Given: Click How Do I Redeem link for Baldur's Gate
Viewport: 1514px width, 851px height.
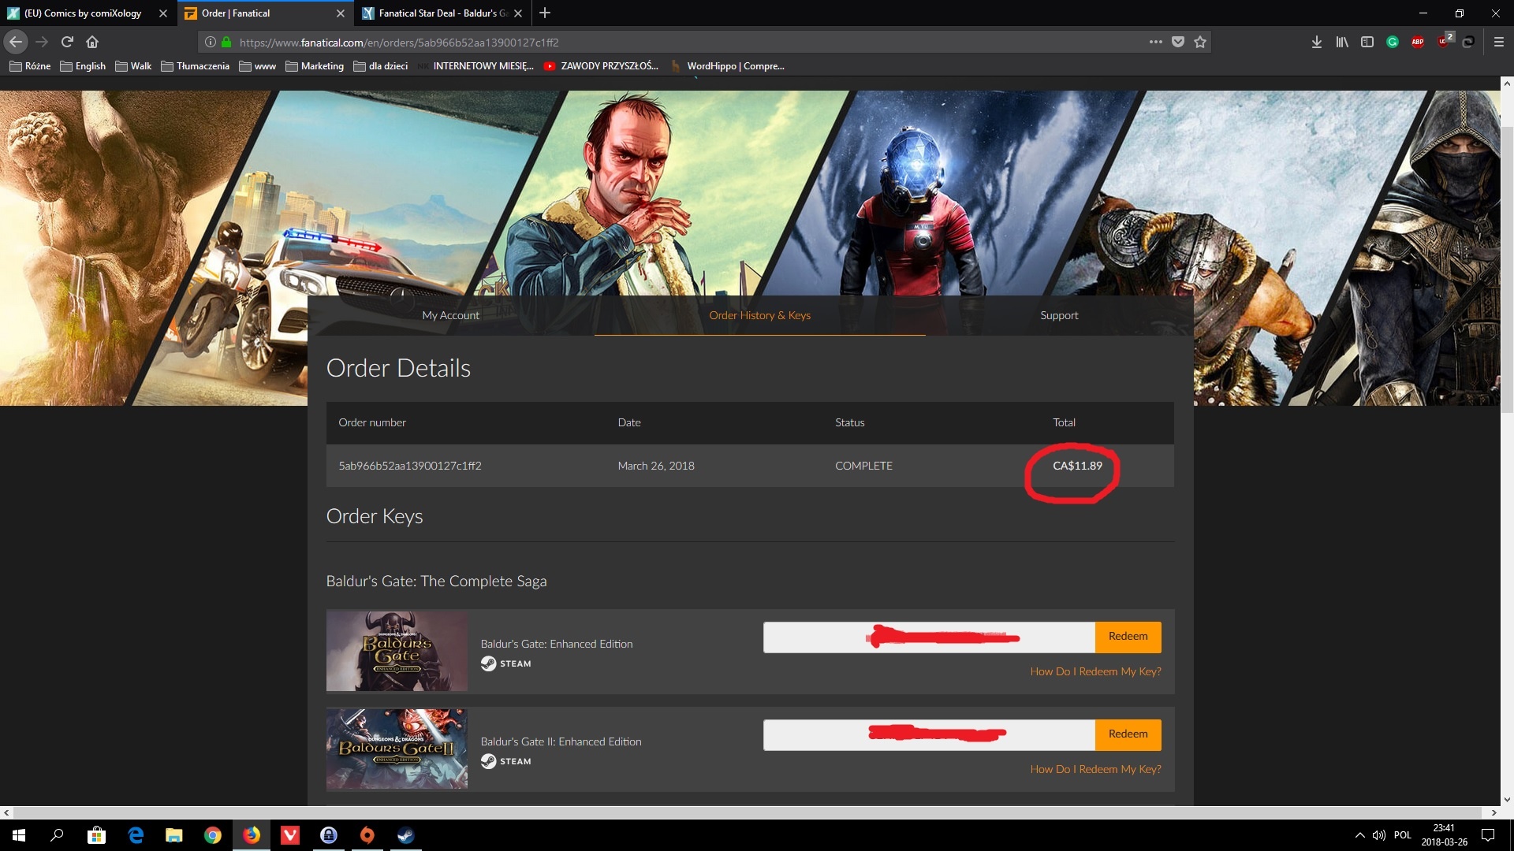Looking at the screenshot, I should coord(1095,671).
